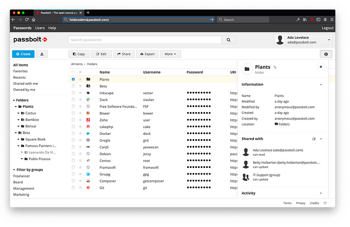Click the Git row icon
This screenshot has width=350, height=227.
(x=88, y=188)
